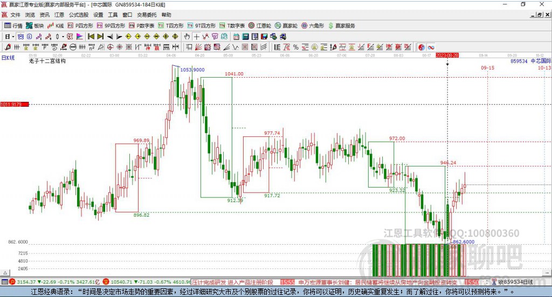Image resolution: width=552 pixels, height=297 pixels.
Task: Open the 六角形 hexagon tool
Action: point(313,26)
